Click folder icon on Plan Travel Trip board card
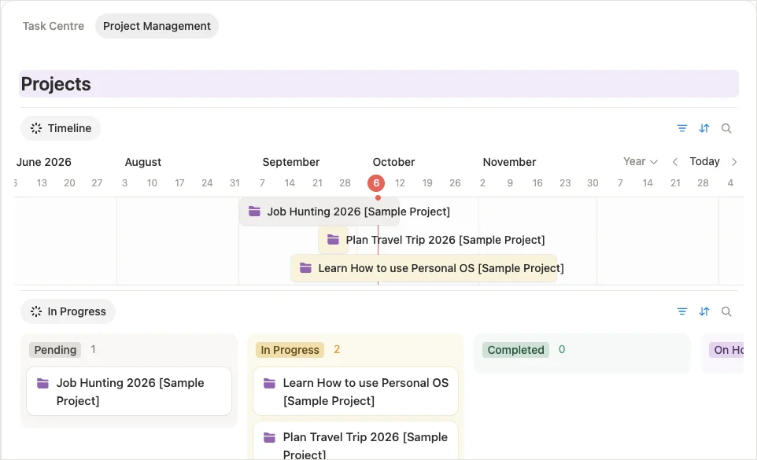Viewport: 757px width, 460px height. [269, 438]
